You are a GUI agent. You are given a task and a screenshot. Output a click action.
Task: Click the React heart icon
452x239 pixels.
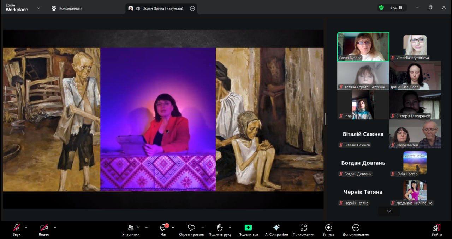(191, 228)
